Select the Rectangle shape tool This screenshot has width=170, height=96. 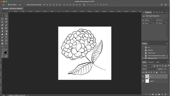click(x=6, y=40)
